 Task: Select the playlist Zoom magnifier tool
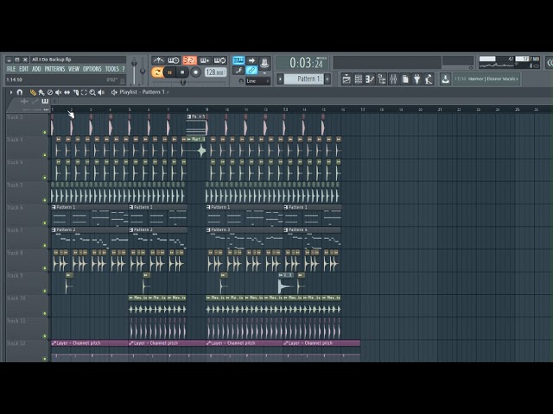(92, 92)
